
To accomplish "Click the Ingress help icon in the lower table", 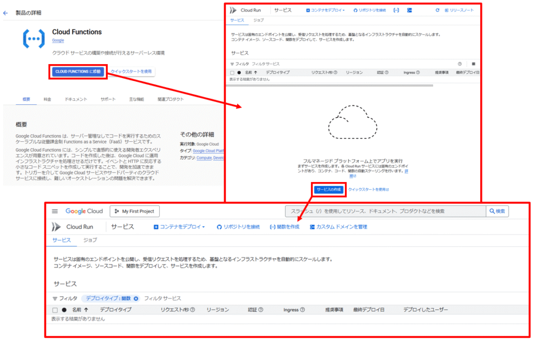I will pyautogui.click(x=303, y=310).
